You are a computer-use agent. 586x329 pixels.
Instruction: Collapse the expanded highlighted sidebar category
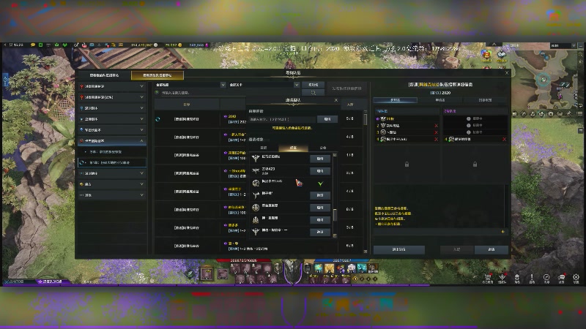coord(112,140)
